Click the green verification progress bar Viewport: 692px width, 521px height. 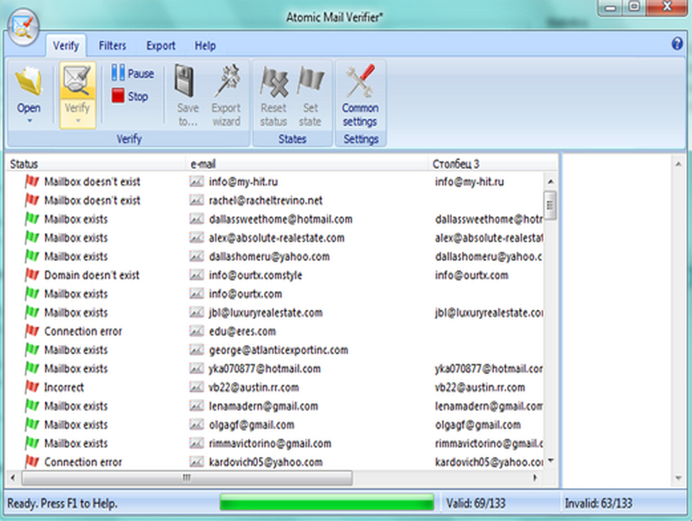tap(326, 503)
